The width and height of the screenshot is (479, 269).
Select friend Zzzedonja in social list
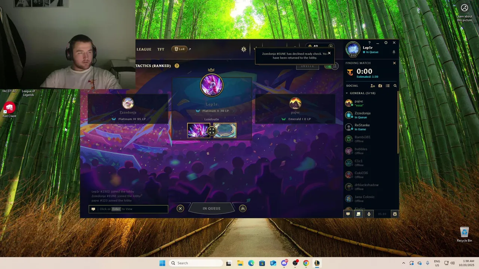click(370, 115)
